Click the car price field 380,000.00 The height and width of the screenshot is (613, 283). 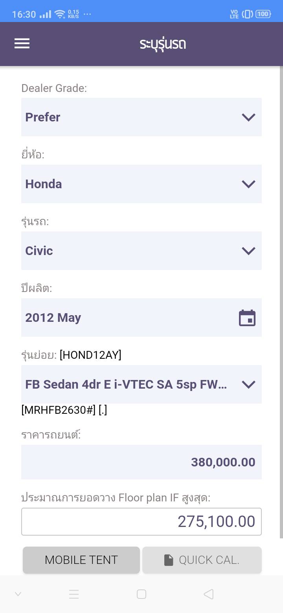141,462
